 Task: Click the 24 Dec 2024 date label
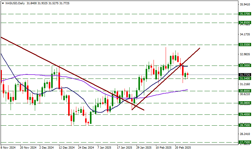pyautogui.click(x=86, y=147)
